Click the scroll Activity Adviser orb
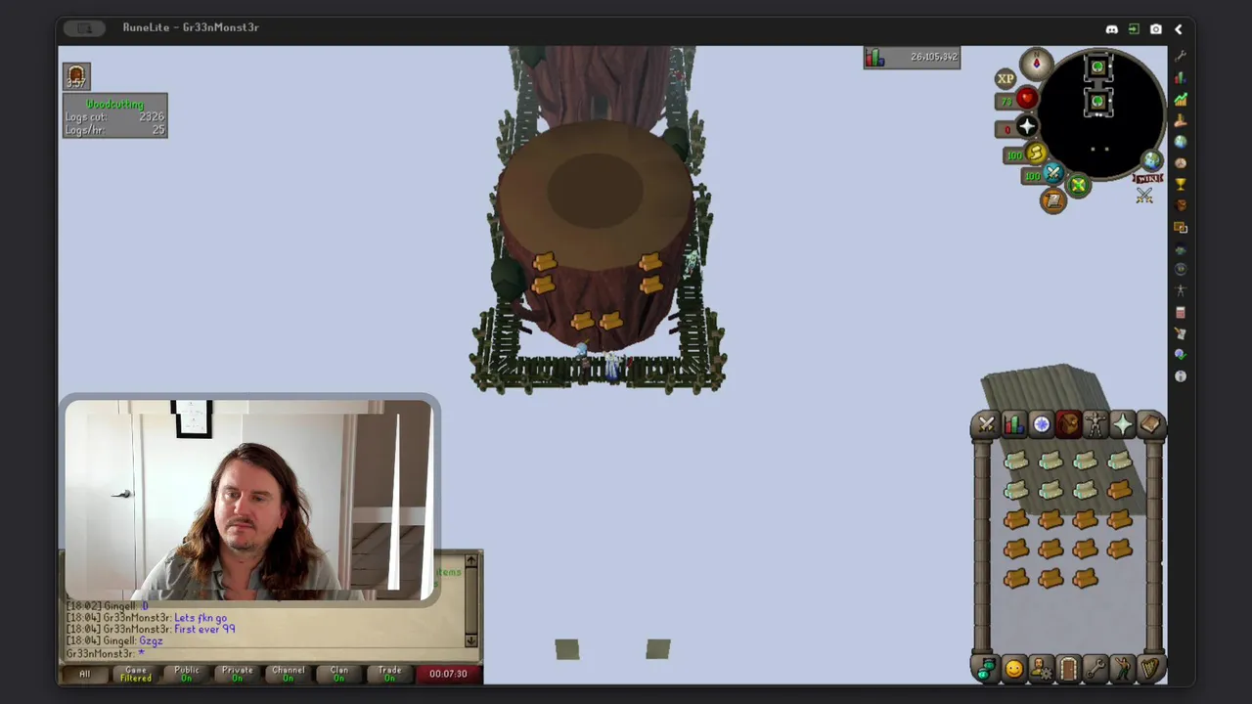 click(x=1052, y=200)
